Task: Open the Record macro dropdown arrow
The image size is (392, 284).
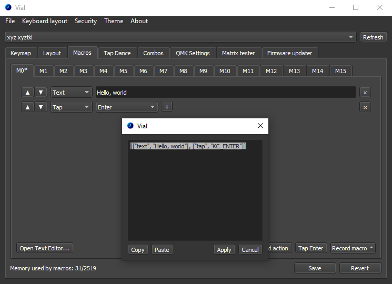Action: tap(371, 248)
